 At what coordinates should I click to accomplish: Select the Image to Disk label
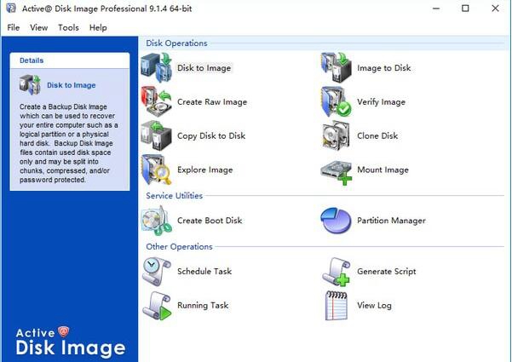click(x=384, y=68)
